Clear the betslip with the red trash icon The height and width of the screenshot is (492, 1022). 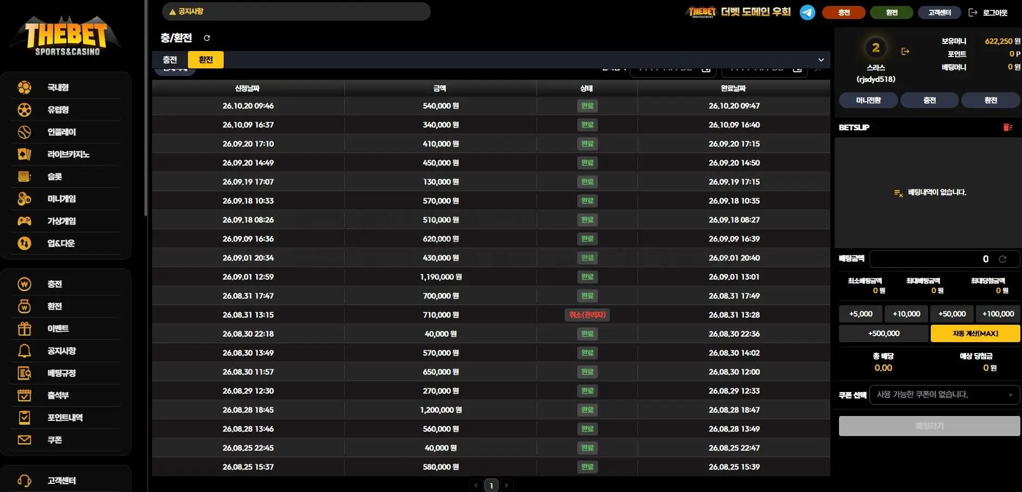pyautogui.click(x=1008, y=128)
